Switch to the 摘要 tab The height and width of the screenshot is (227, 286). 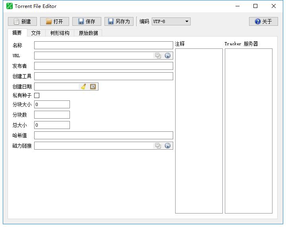click(17, 33)
